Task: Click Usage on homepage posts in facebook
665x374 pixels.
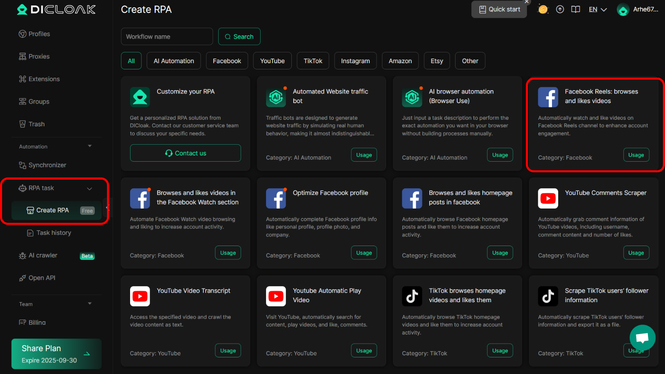Action: tap(500, 253)
